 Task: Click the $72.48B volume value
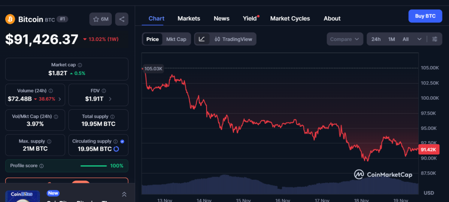(20, 99)
